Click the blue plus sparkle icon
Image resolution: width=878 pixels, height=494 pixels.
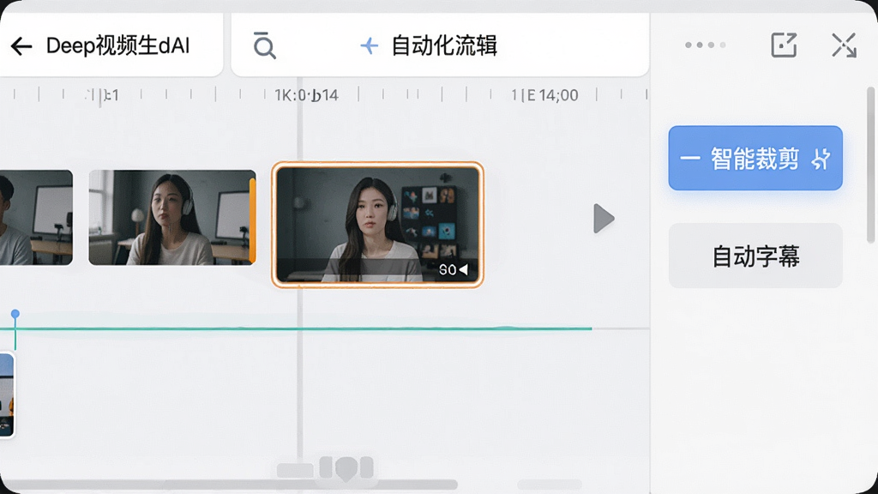[369, 45]
